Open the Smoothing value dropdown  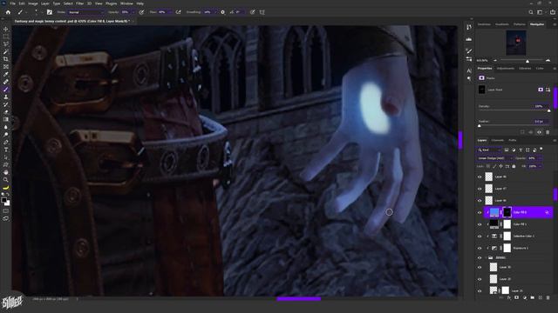(215, 12)
